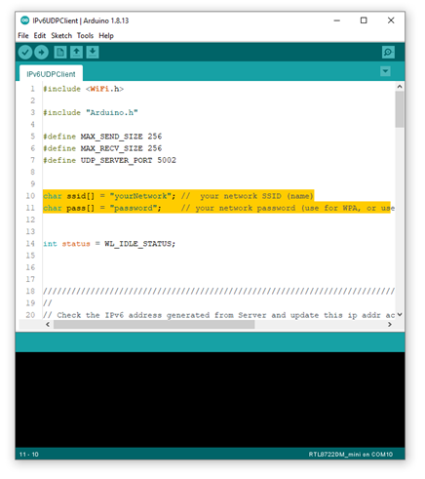The height and width of the screenshot is (479, 425).
Task: Click the horizontal scrollbar left arrow
Action: click(48, 324)
